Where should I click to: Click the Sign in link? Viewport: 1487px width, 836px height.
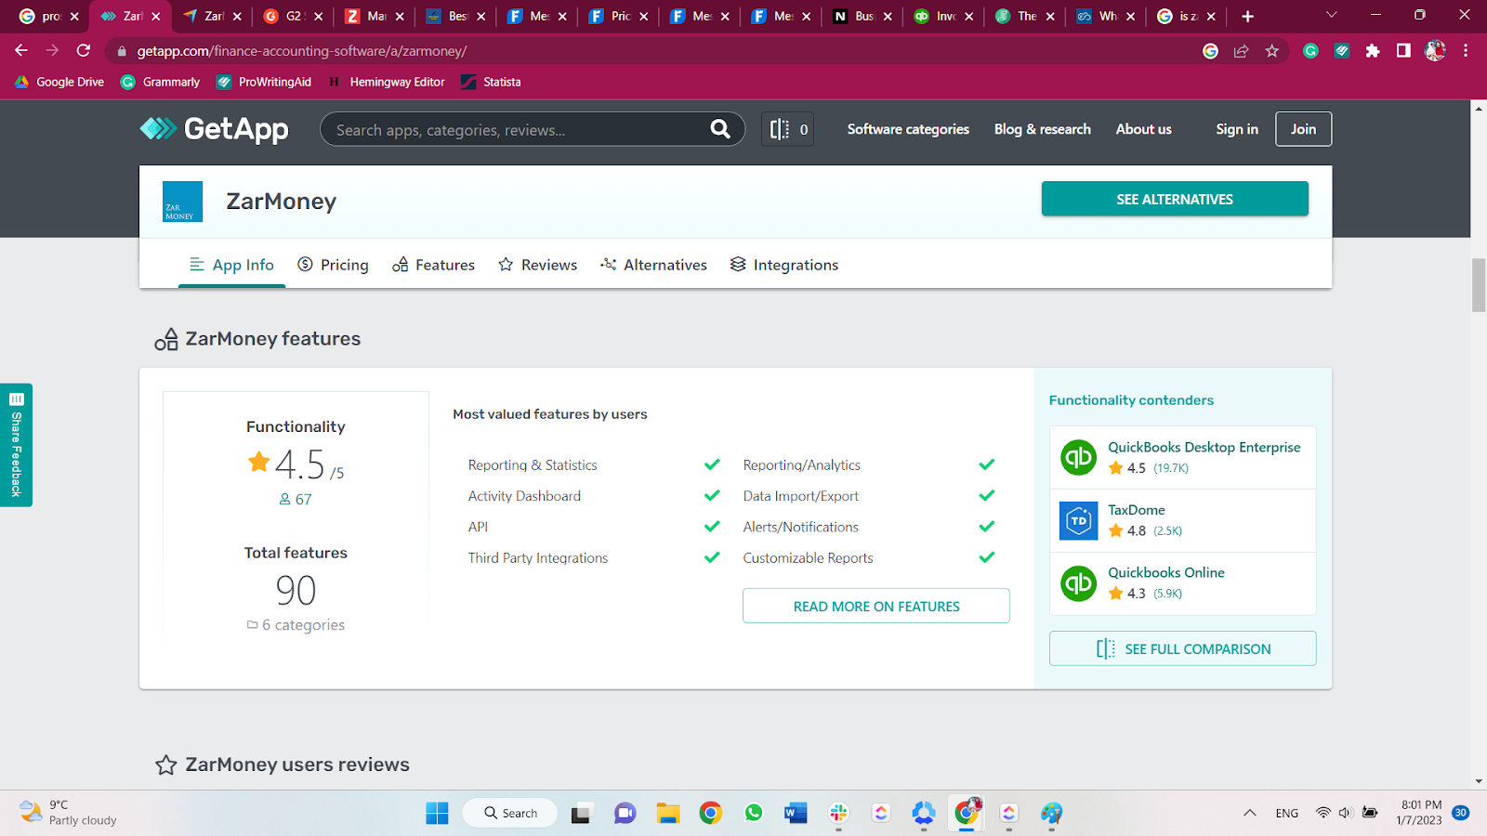pyautogui.click(x=1237, y=129)
